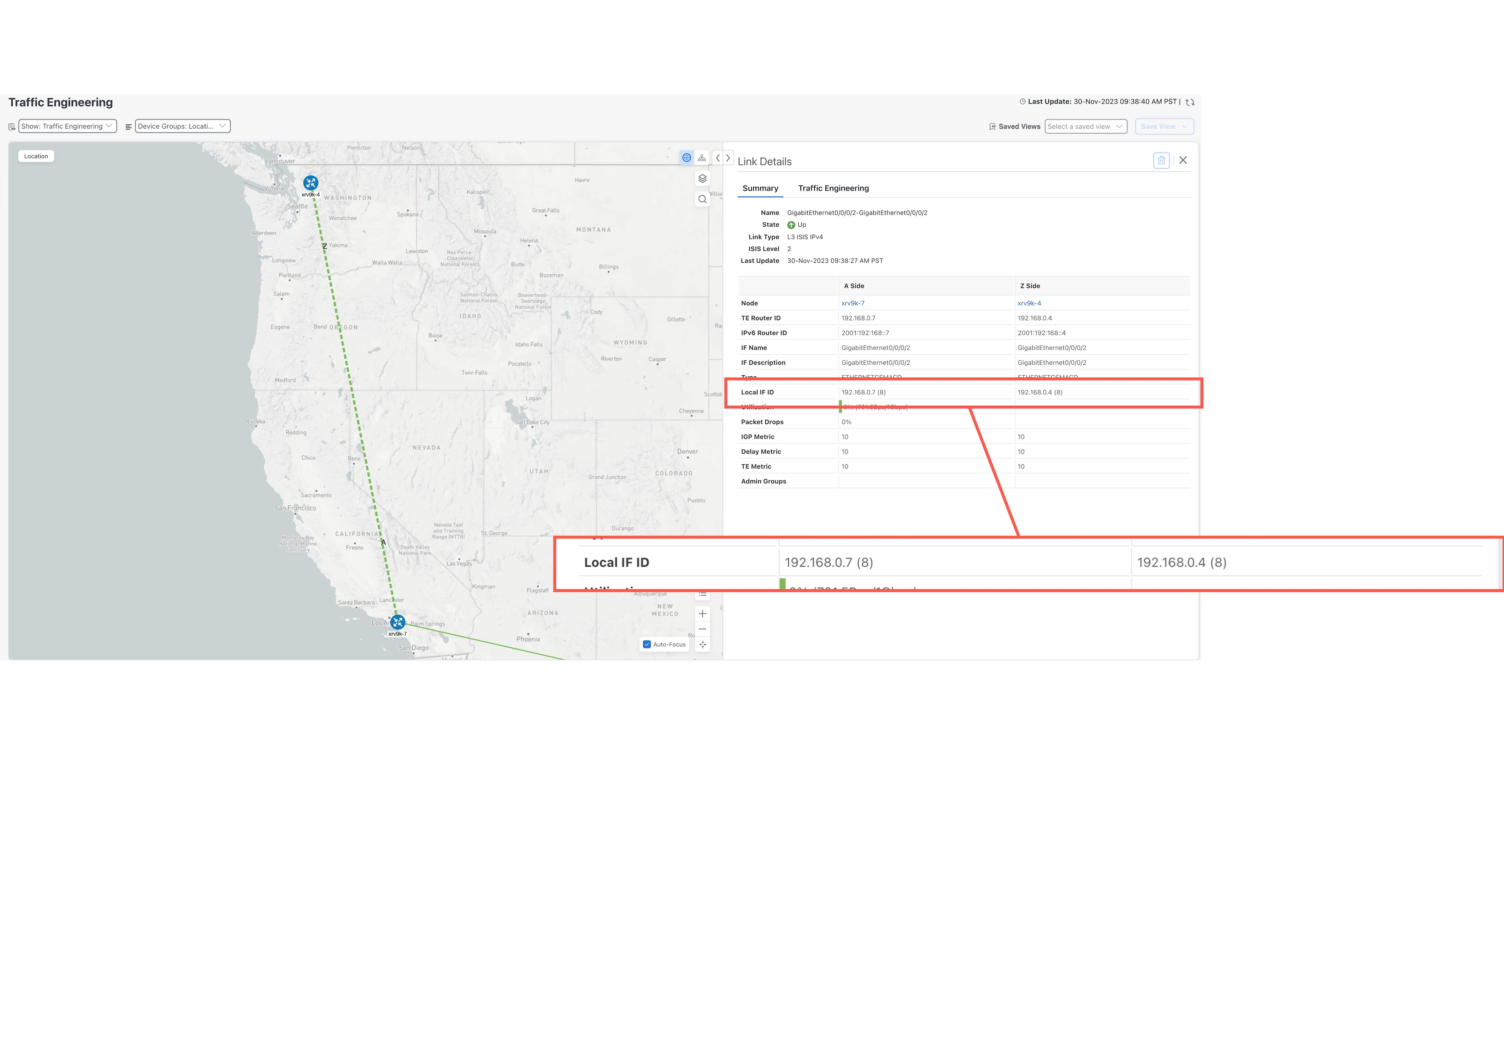
Task: Expand panel with right chevron arrow
Action: pyautogui.click(x=728, y=158)
